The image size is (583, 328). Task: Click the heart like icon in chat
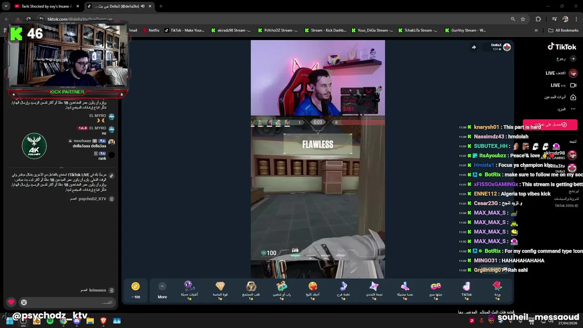click(x=11, y=302)
